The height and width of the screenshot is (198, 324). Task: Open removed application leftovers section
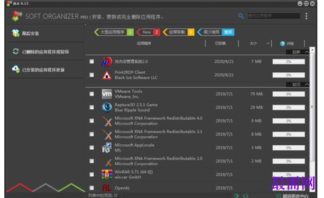[46, 51]
